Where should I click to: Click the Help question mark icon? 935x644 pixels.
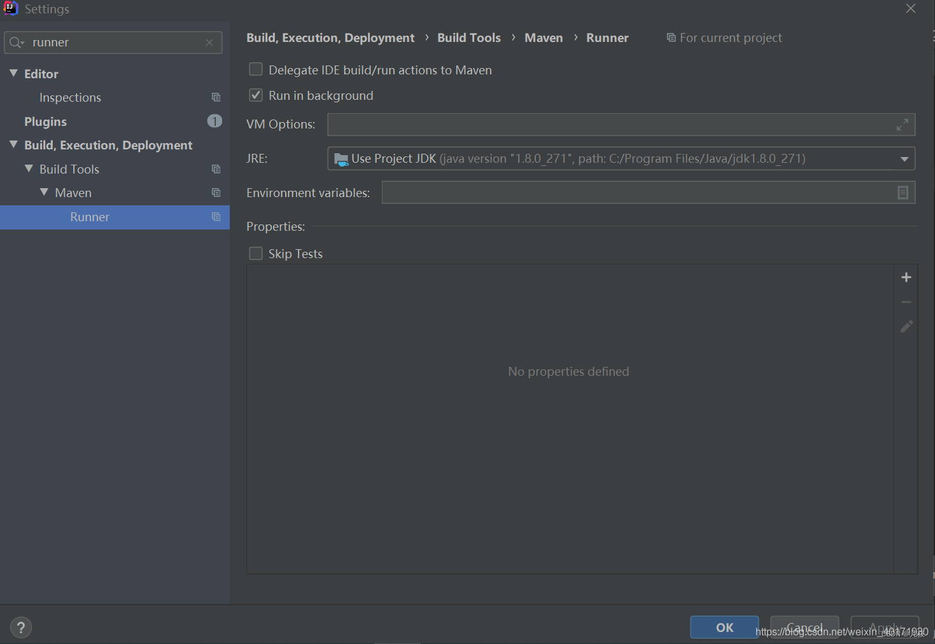[20, 627]
